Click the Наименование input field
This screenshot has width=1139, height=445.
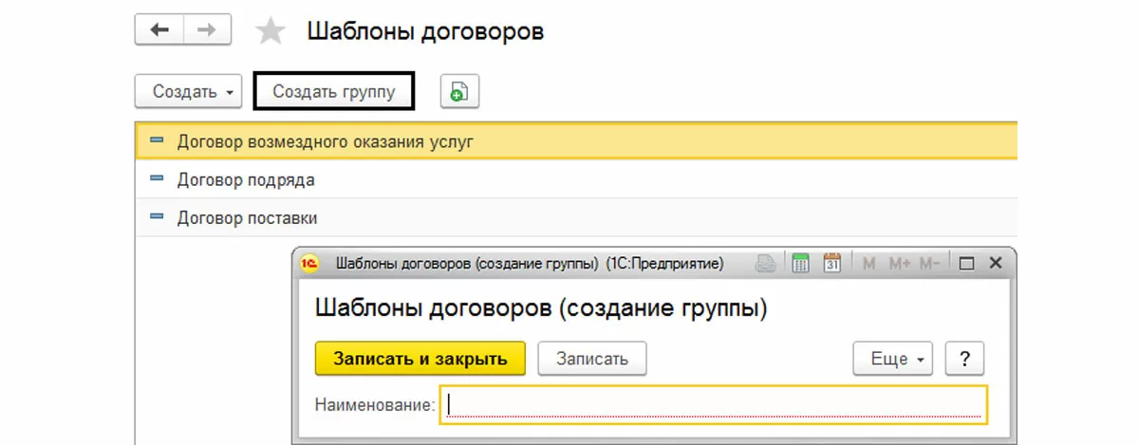tap(714, 405)
